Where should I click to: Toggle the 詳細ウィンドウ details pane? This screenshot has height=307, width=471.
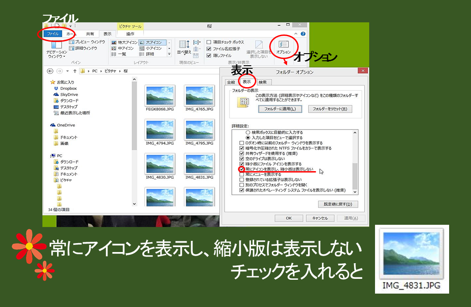83,48
